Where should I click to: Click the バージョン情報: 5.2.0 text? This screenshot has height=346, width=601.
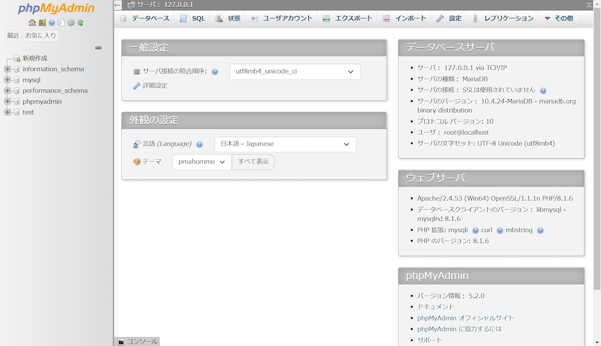click(451, 296)
